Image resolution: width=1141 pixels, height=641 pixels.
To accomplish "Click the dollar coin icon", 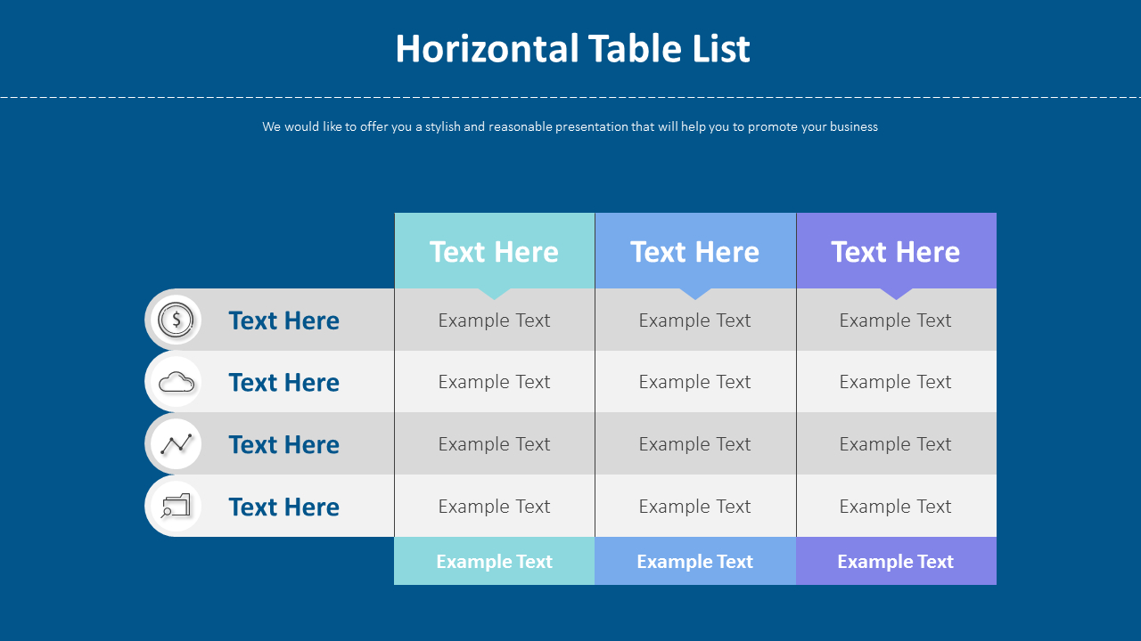I will tap(176, 319).
